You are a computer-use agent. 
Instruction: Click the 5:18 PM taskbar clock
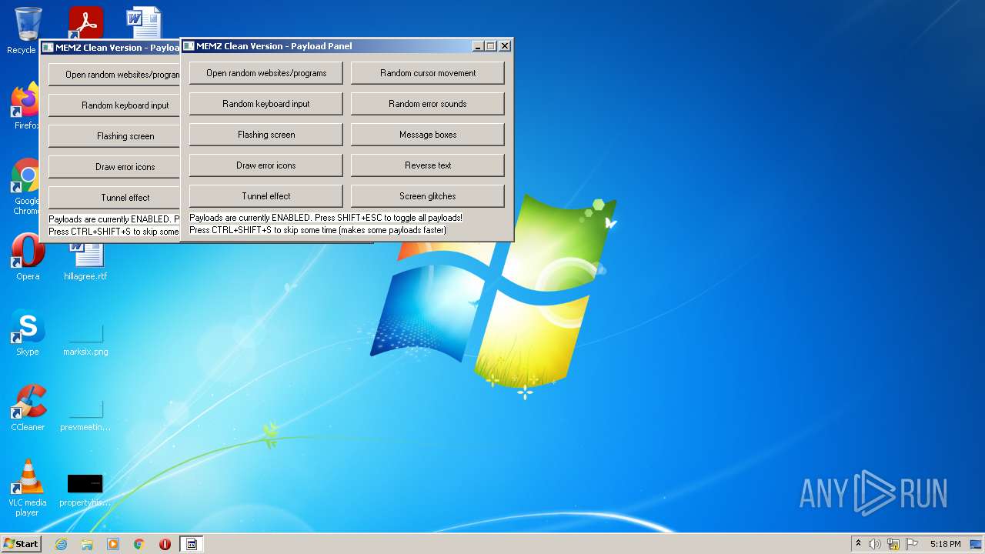[945, 544]
